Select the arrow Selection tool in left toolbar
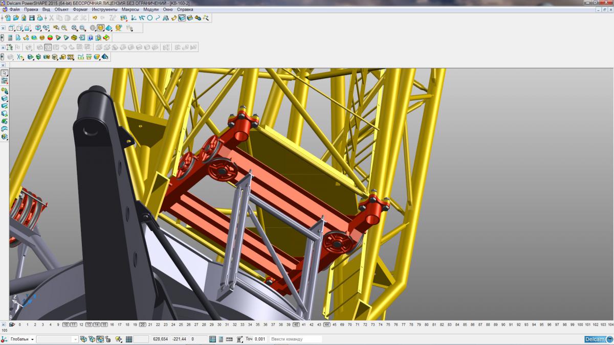The image size is (614, 345). pyautogui.click(x=5, y=73)
